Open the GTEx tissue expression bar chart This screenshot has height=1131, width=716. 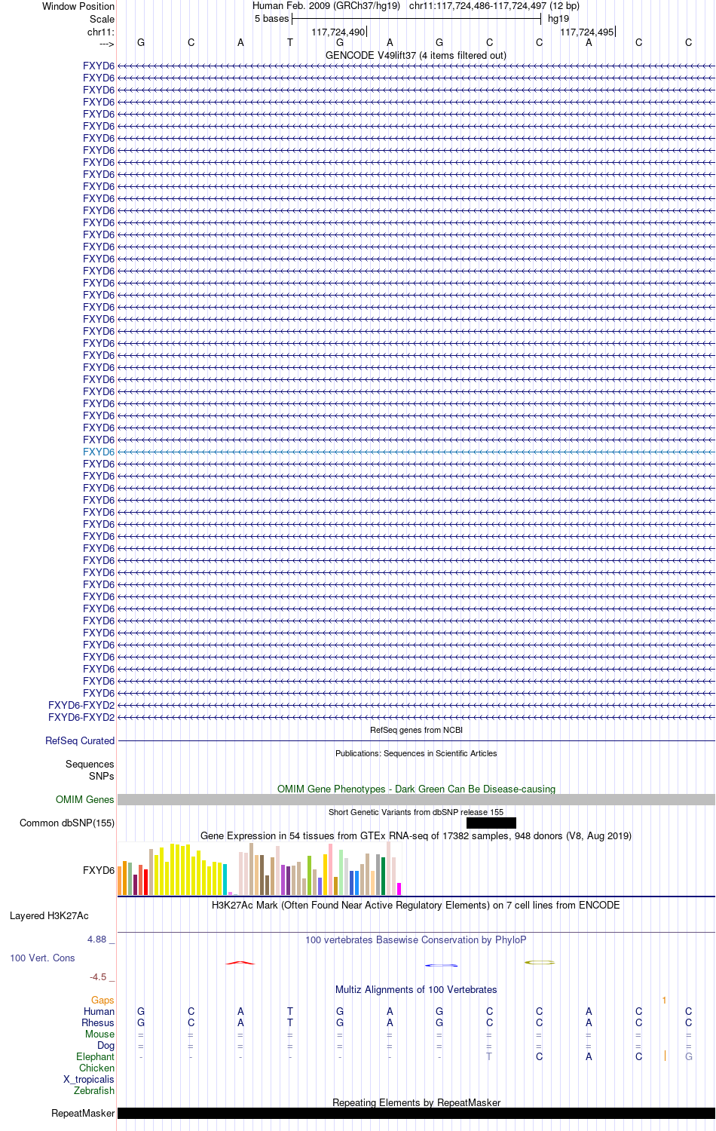(260, 869)
